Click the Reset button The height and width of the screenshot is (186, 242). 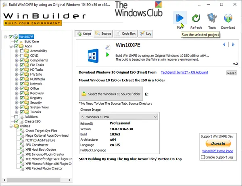[x=232, y=73]
